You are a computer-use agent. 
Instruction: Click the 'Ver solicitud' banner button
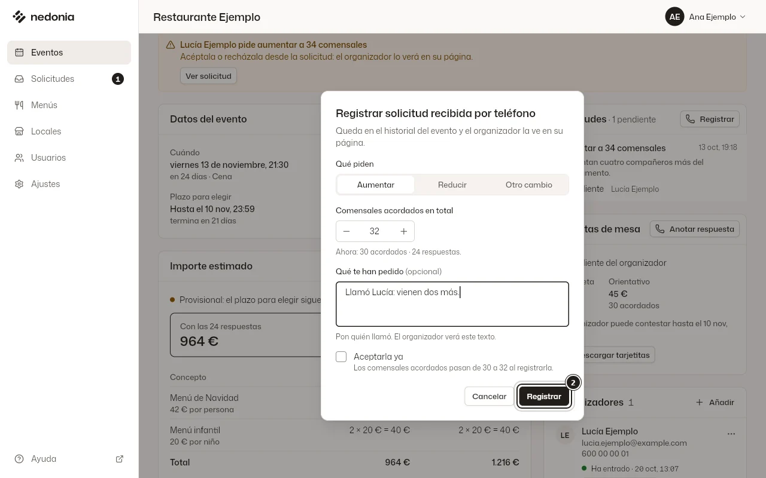click(x=208, y=76)
